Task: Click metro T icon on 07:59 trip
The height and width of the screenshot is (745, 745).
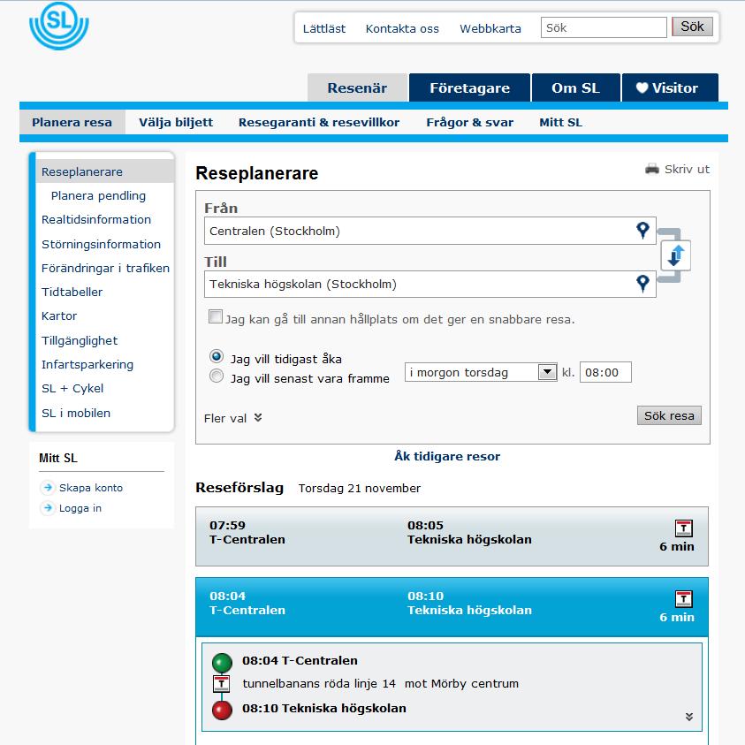Action: point(684,528)
